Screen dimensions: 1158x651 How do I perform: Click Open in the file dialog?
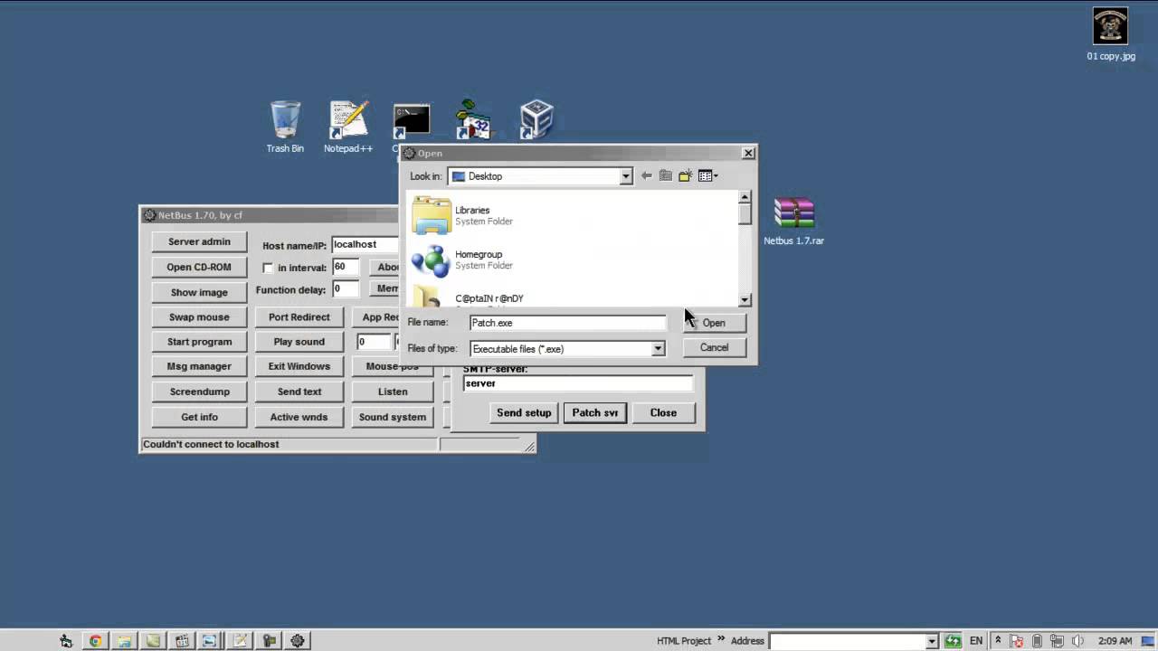coord(714,323)
